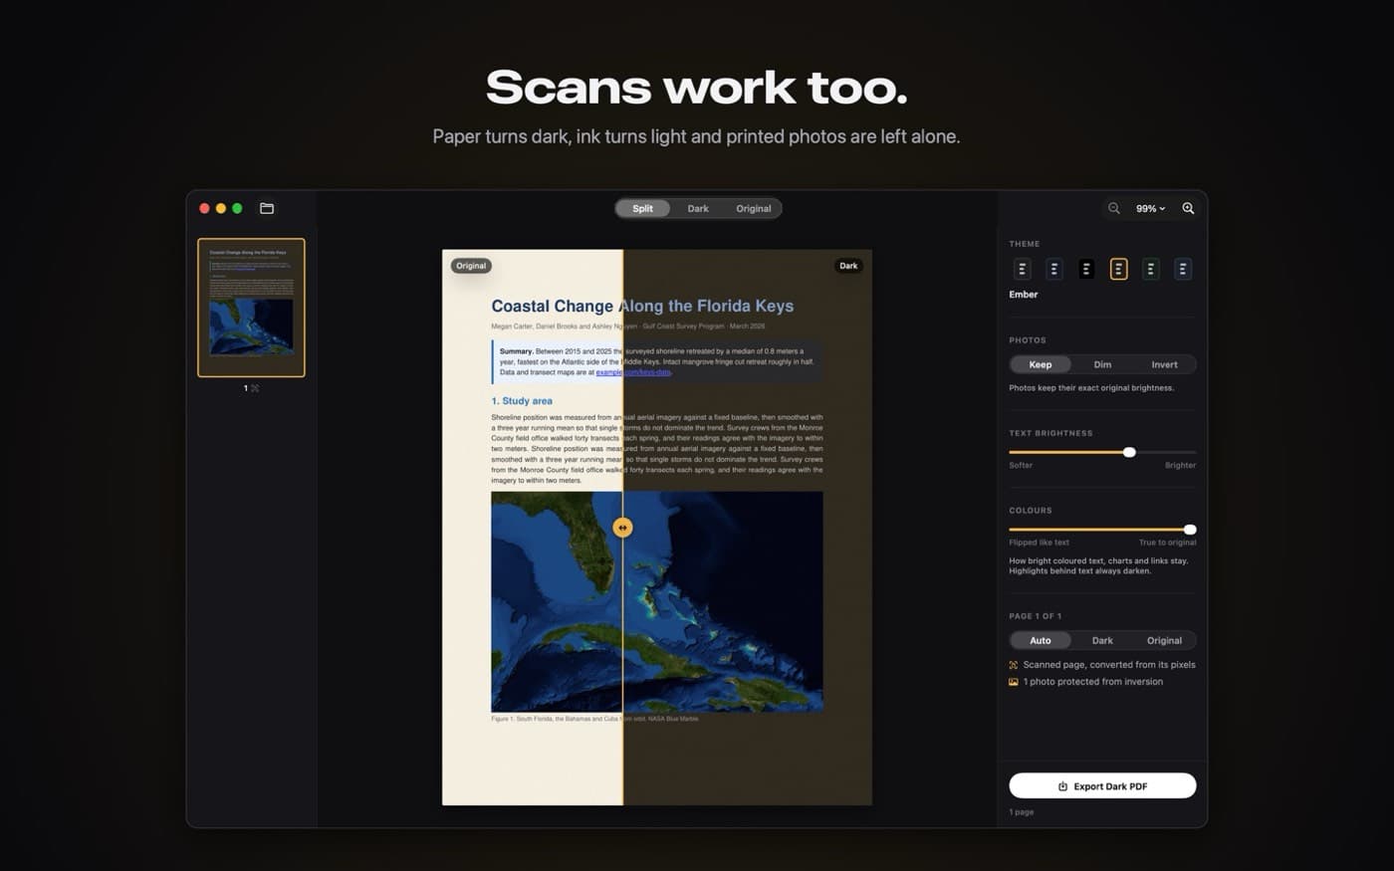Click Export Dark PDF button
The image size is (1394, 871).
[1102, 786]
